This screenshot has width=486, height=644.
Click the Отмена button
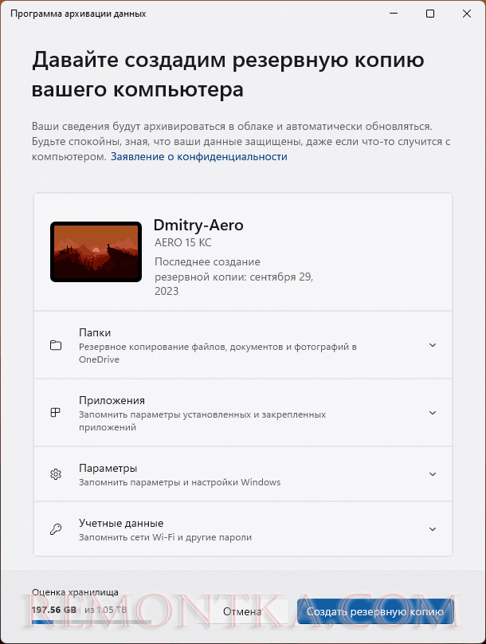(242, 611)
